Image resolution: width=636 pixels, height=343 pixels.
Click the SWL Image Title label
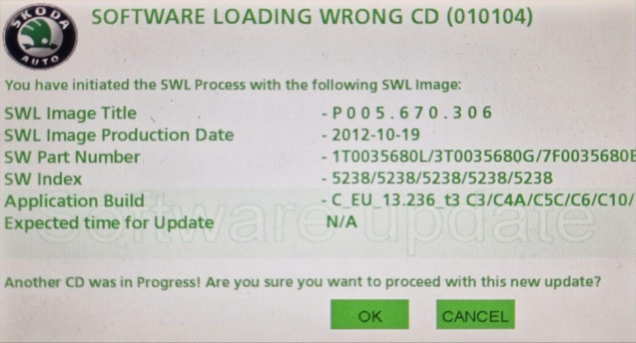pos(71,113)
